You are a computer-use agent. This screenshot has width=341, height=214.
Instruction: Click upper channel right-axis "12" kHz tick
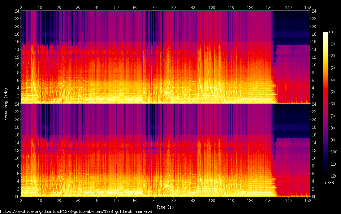pyautogui.click(x=314, y=57)
